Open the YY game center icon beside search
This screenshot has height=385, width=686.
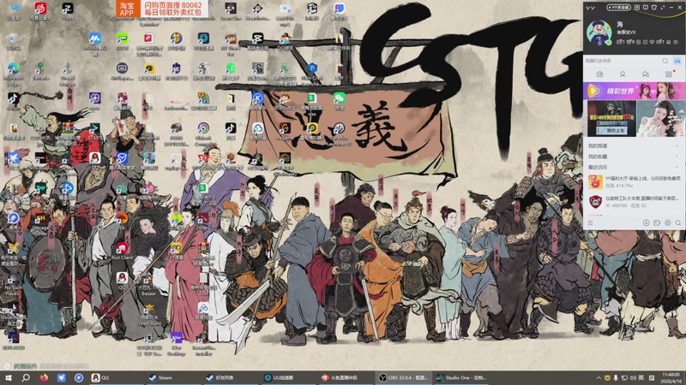(677, 61)
